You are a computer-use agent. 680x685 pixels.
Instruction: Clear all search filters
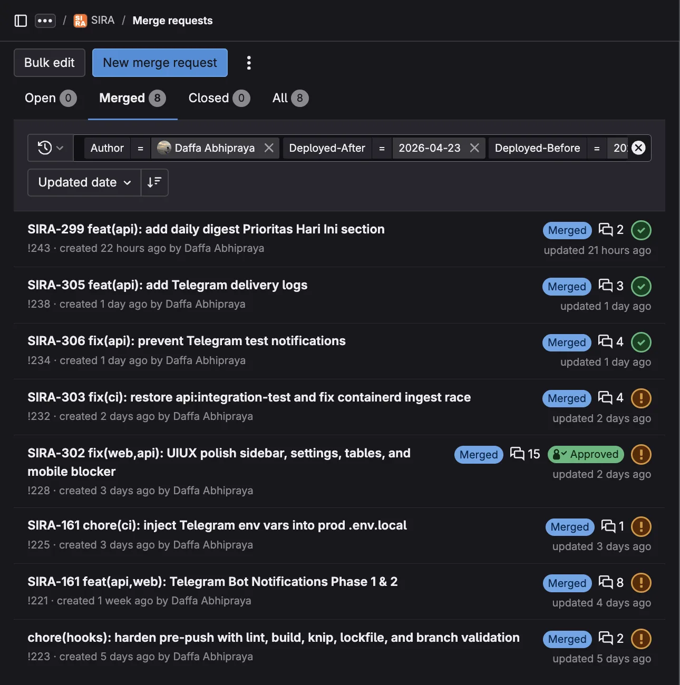click(638, 148)
